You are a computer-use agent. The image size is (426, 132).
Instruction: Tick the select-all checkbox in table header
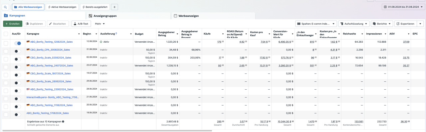(x=6, y=34)
